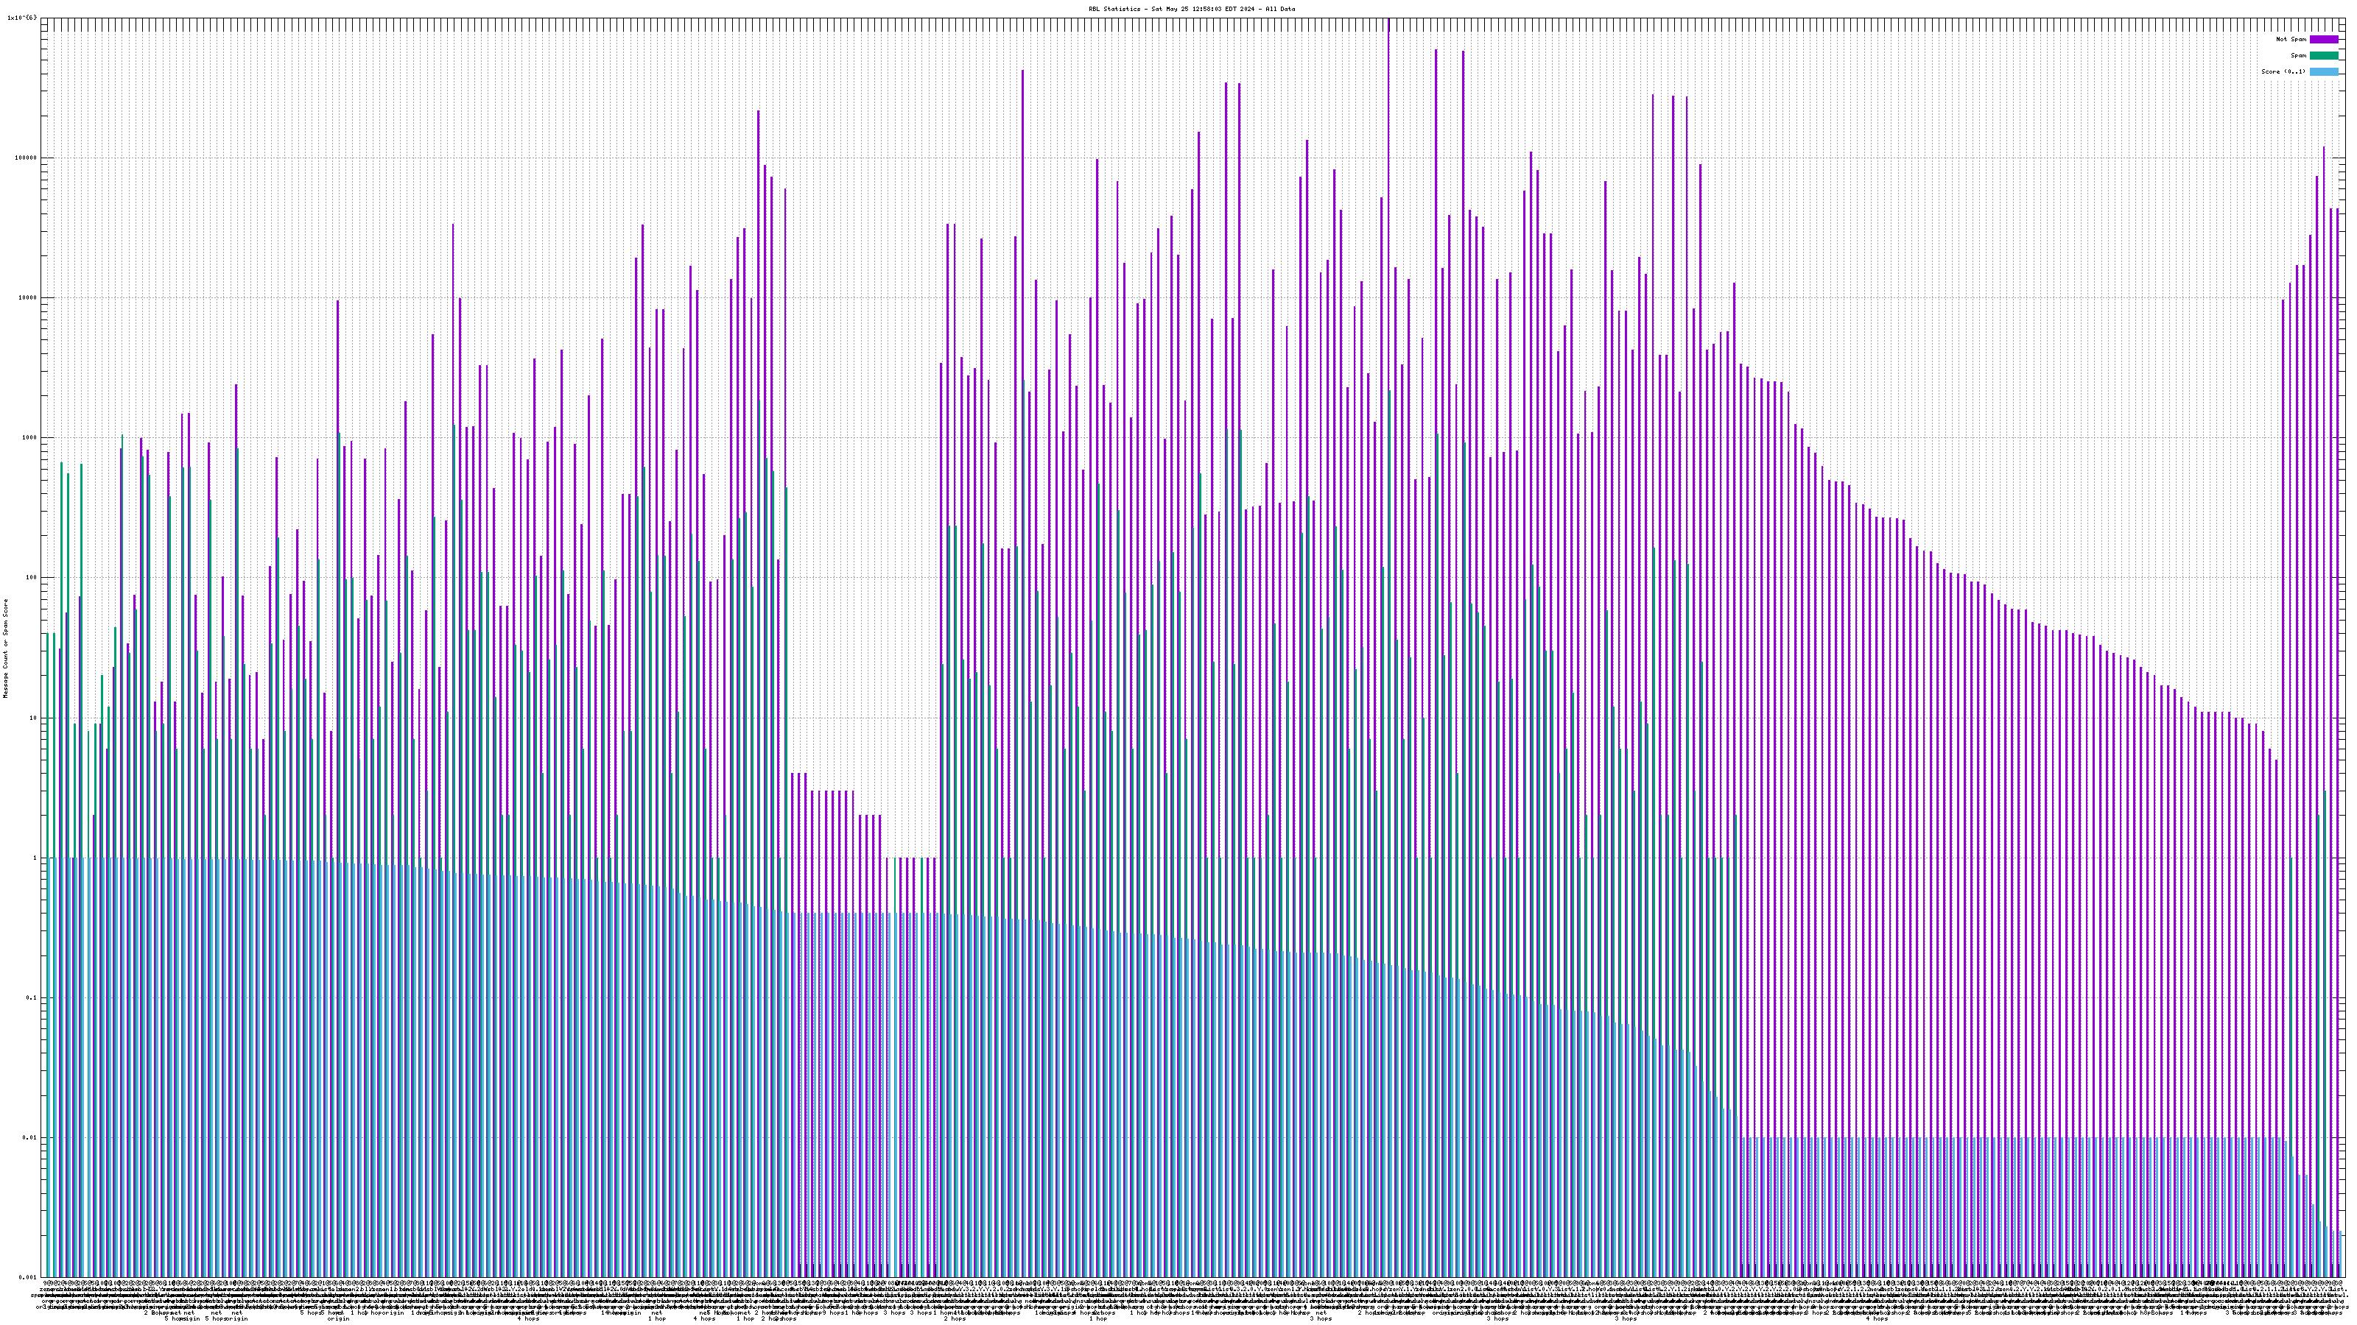
Task: Click the 100000 y-axis tick label
Action: point(26,158)
